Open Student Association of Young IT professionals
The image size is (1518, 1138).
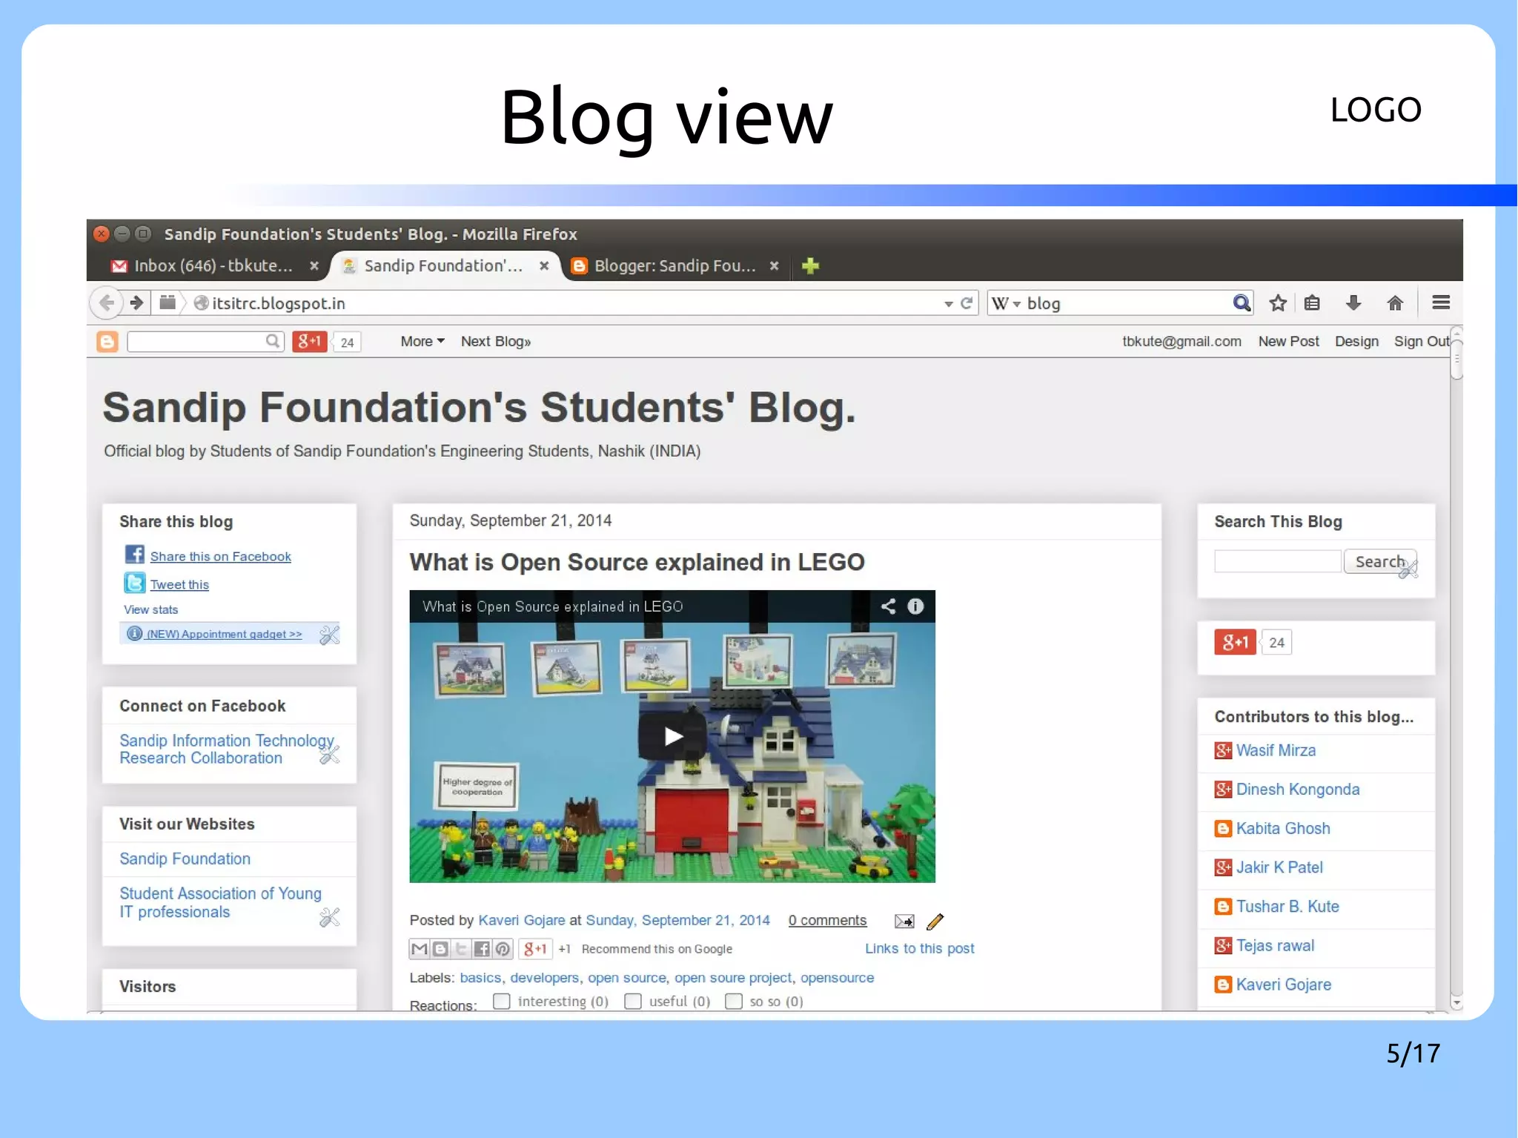[220, 902]
